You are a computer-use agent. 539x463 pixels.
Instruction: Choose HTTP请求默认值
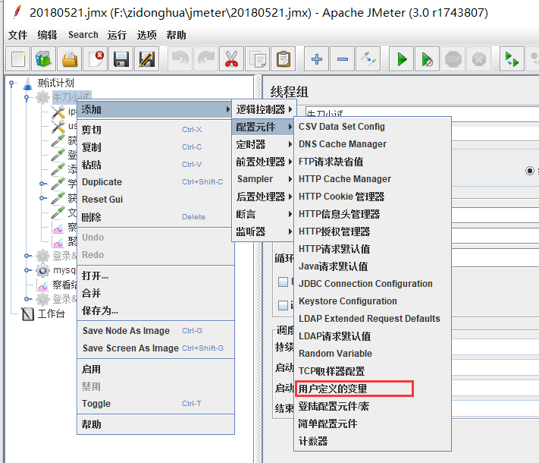coord(373,249)
